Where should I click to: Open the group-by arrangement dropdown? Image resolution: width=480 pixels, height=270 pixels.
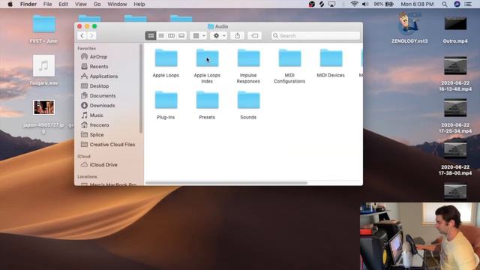pos(198,36)
